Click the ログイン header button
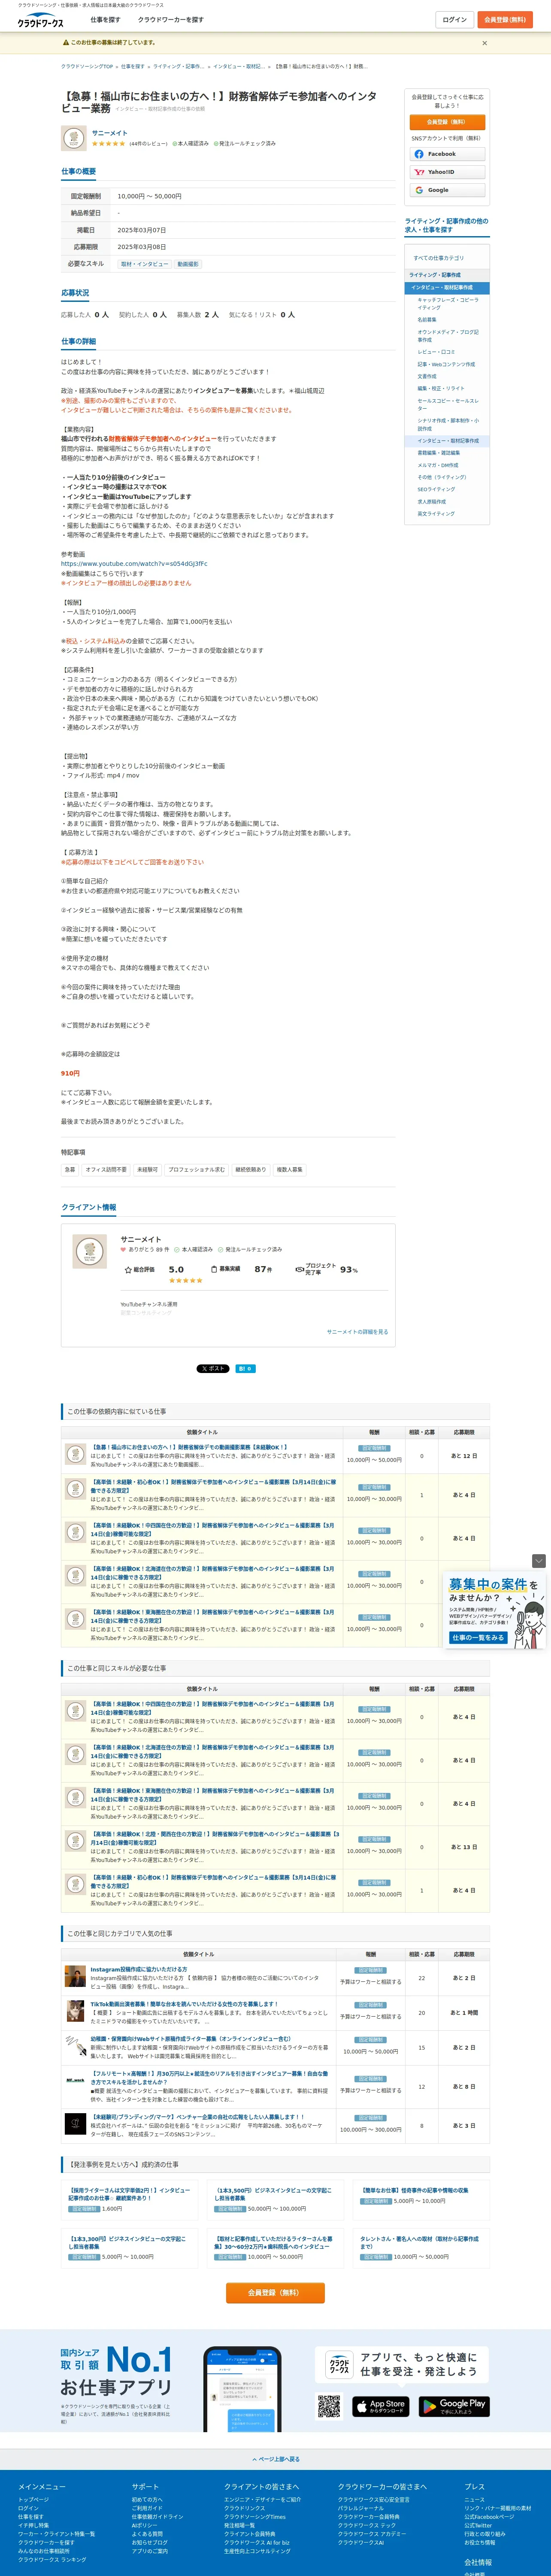The height and width of the screenshot is (2576, 551). tap(455, 20)
